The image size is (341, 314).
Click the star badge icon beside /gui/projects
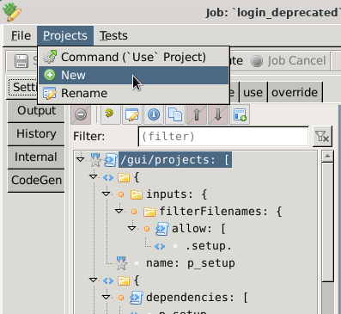pos(95,160)
